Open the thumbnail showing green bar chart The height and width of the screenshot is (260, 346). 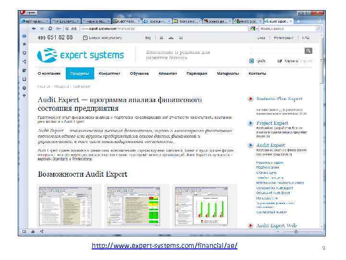(x=201, y=206)
